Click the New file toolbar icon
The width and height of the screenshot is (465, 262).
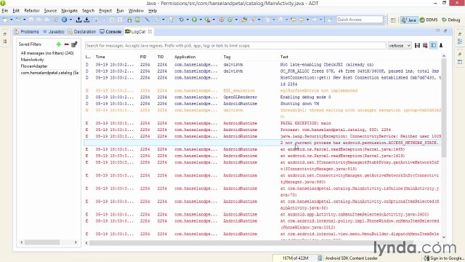point(5,20)
